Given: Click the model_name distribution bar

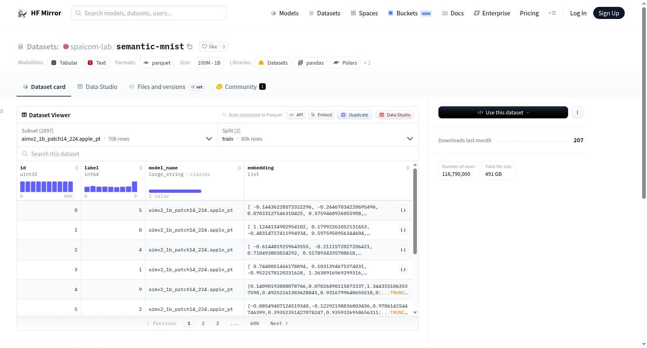Looking at the screenshot, I should (175, 191).
